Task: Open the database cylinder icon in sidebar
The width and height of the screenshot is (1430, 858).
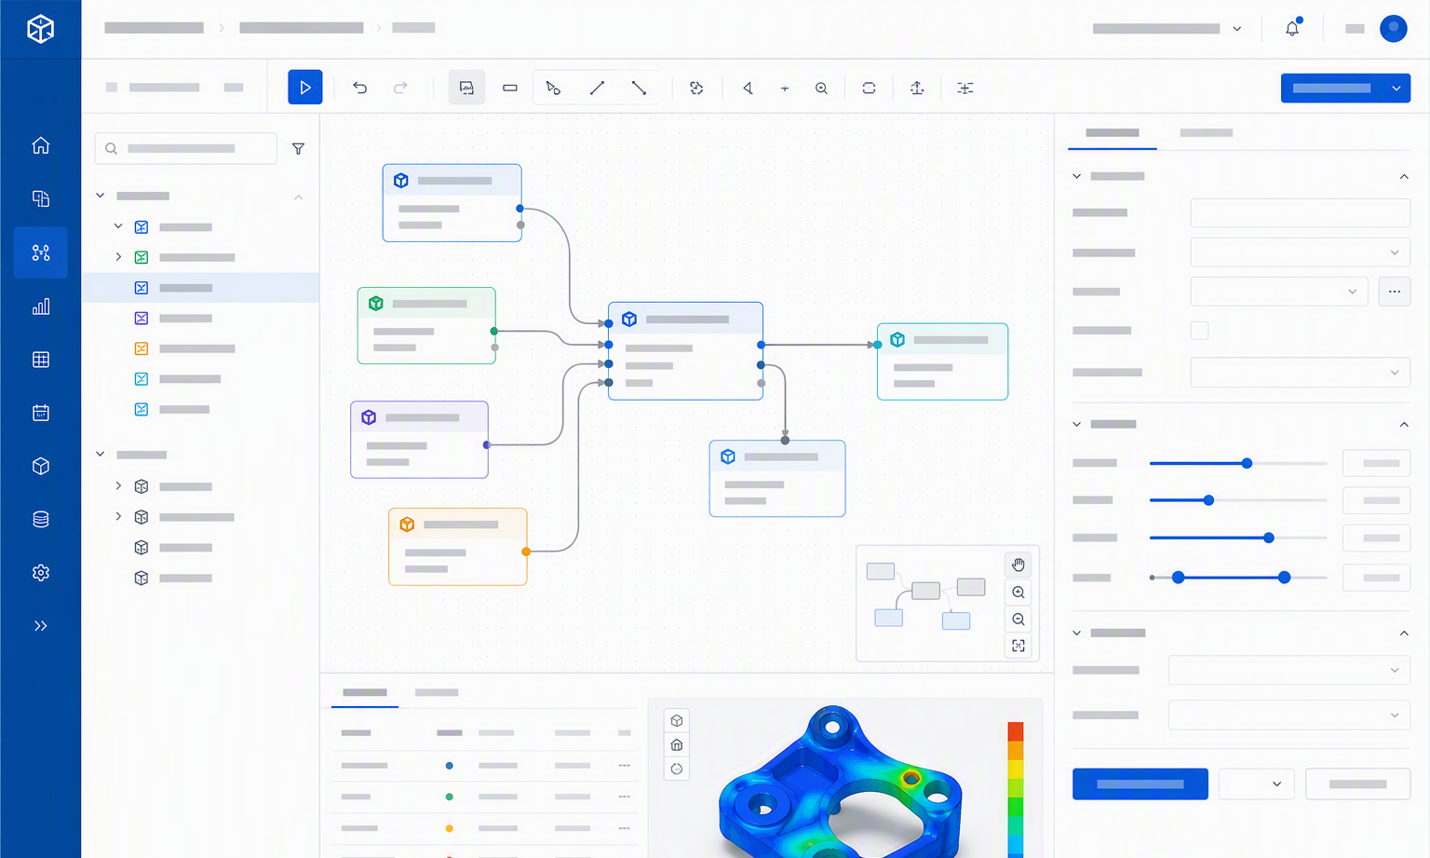Action: (41, 519)
